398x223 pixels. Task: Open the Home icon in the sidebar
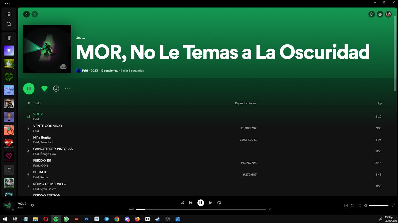point(9,14)
